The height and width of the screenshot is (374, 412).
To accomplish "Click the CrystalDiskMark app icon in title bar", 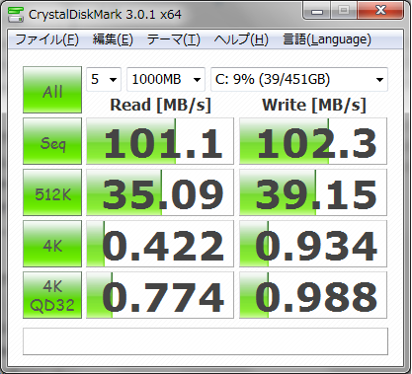I will click(16, 14).
